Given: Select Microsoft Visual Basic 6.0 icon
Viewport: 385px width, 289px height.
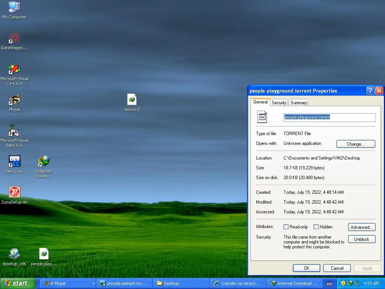Looking at the screenshot, I should coord(14,136).
